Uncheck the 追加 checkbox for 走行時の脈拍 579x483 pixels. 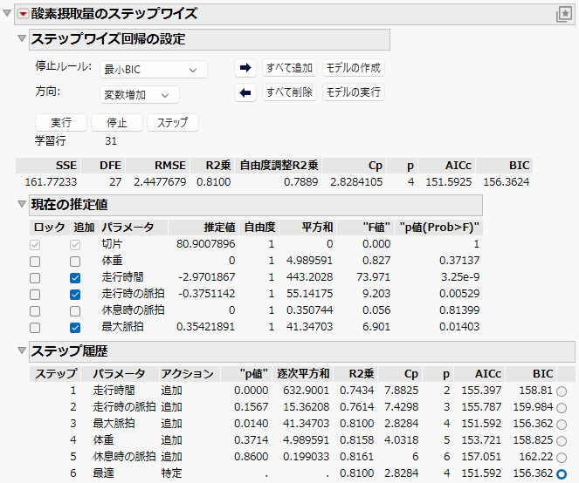pos(75,295)
